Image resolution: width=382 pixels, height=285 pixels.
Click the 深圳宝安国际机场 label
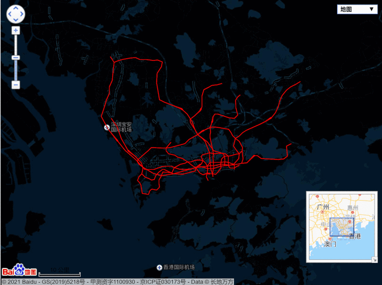[121, 127]
